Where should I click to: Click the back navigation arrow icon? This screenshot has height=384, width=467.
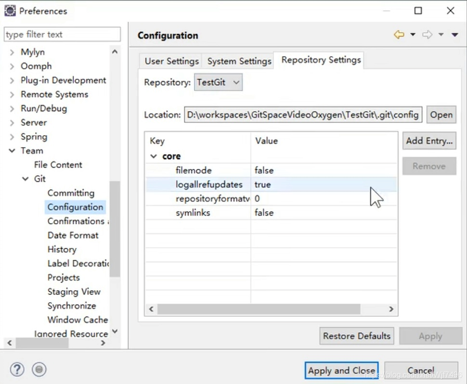coord(399,35)
